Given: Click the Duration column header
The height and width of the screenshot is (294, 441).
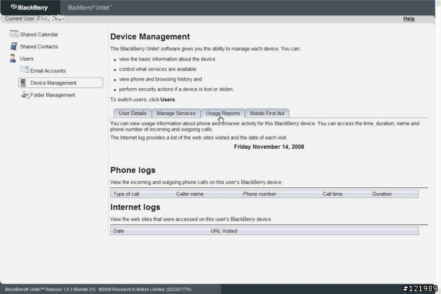Looking at the screenshot, I should [382, 194].
